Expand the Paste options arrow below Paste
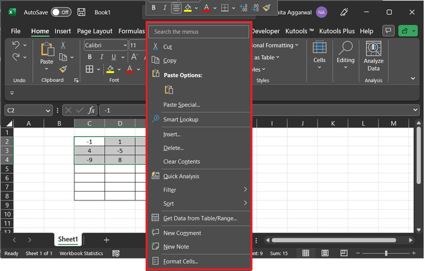The image size is (425, 271). 46,69
